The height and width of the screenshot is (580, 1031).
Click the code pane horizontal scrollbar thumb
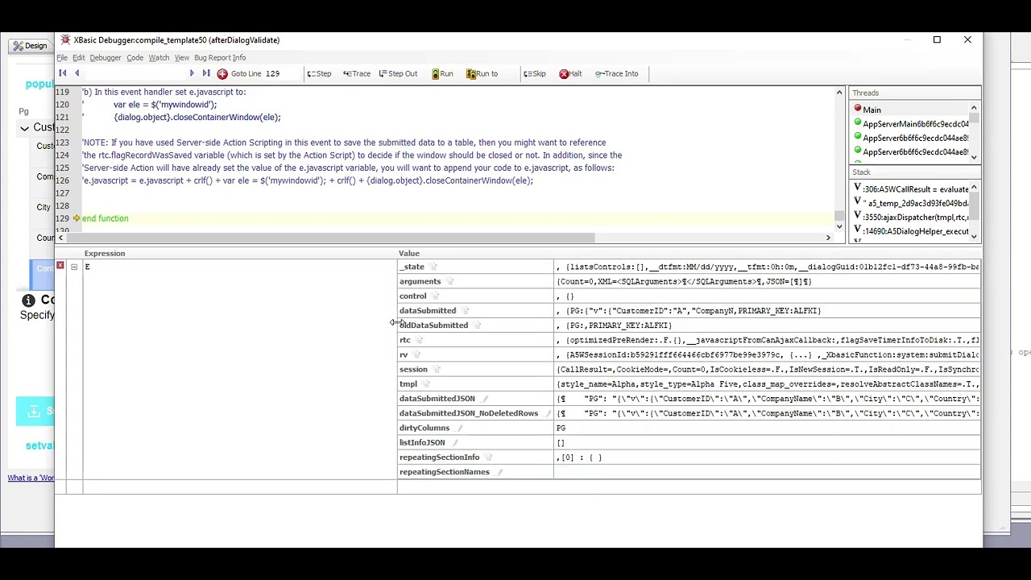330,238
